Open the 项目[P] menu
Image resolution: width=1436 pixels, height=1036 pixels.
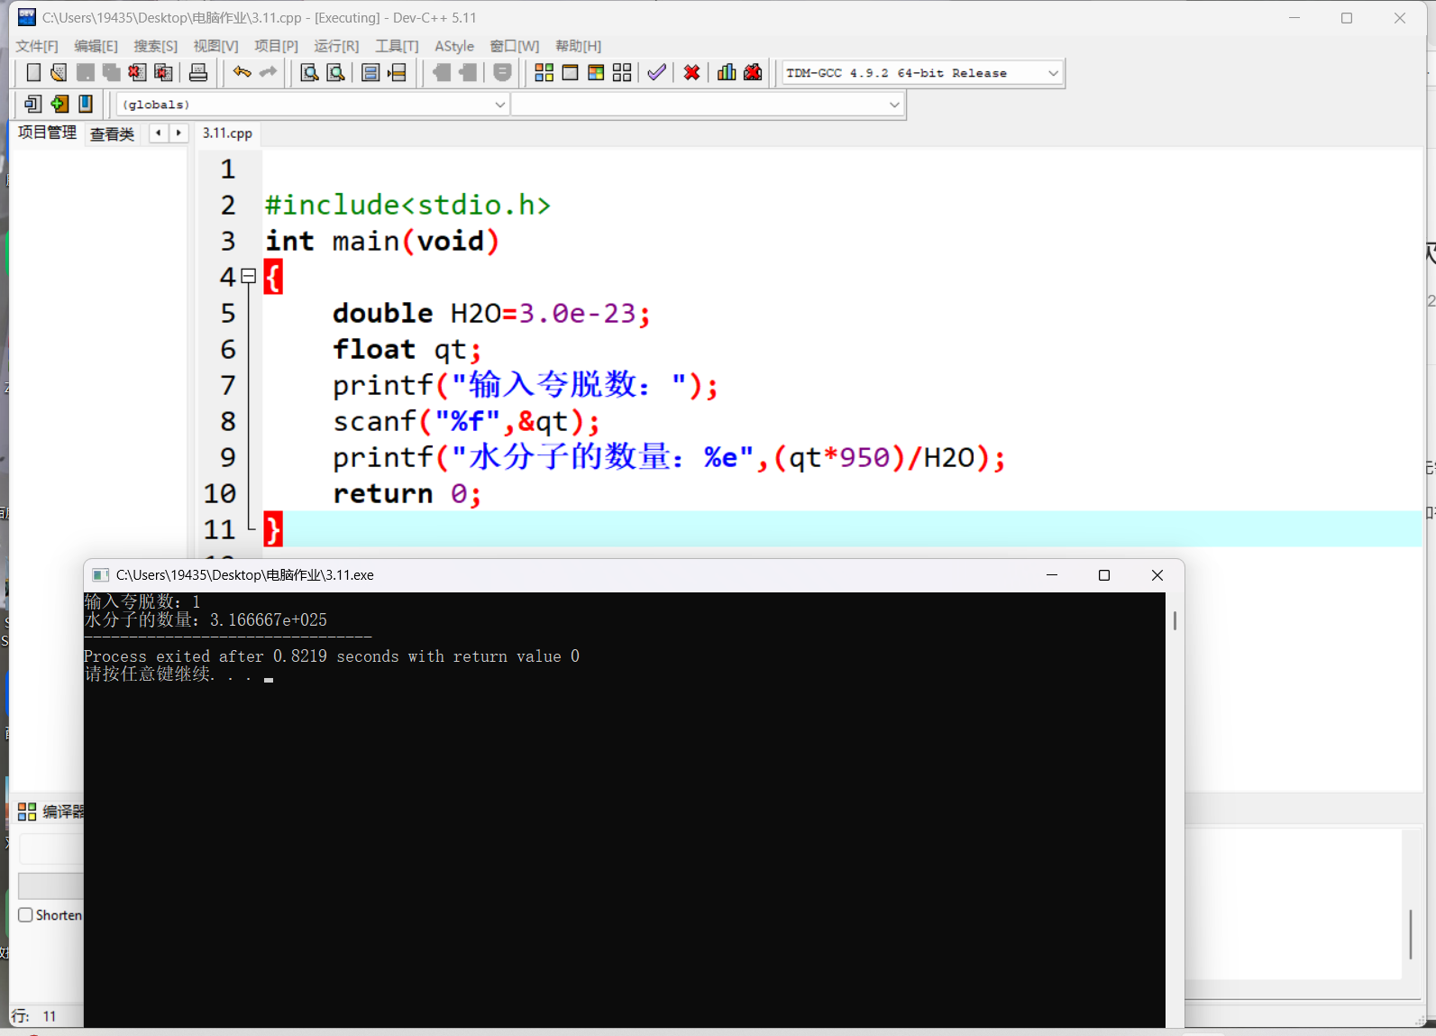pyautogui.click(x=276, y=46)
